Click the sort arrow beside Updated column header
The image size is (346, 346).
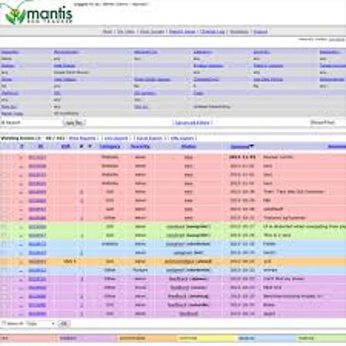[x=252, y=146]
